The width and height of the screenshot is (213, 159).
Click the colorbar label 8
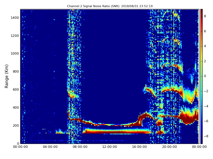[205, 16]
